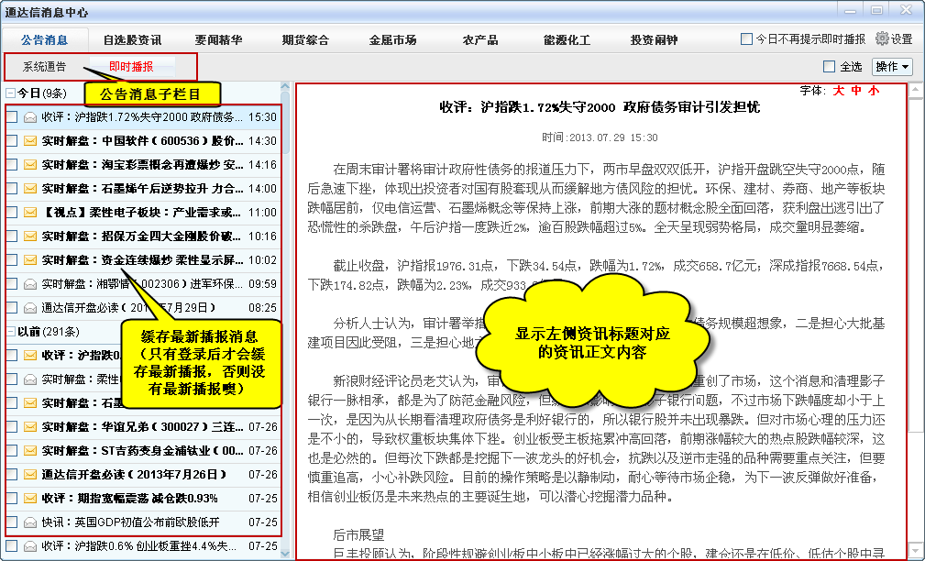Click envelope icon beside 中国软件 (600536) message
Image resolution: width=925 pixels, height=561 pixels.
tap(30, 141)
